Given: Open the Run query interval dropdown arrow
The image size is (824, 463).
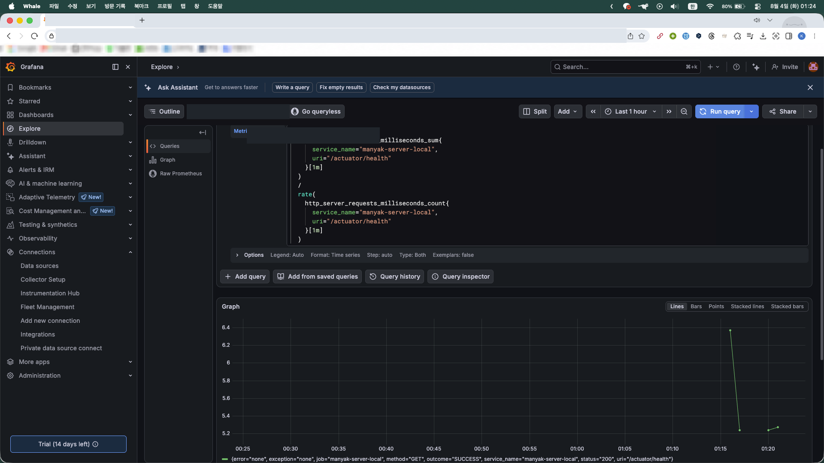Looking at the screenshot, I should pyautogui.click(x=751, y=111).
